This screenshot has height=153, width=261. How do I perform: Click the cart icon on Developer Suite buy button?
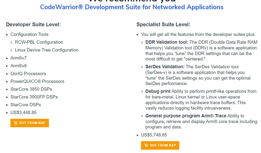16,123
